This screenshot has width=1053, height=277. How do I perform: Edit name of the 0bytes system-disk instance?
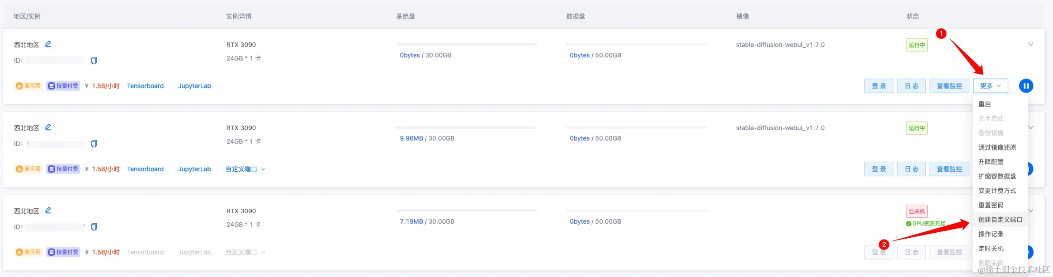(x=48, y=44)
